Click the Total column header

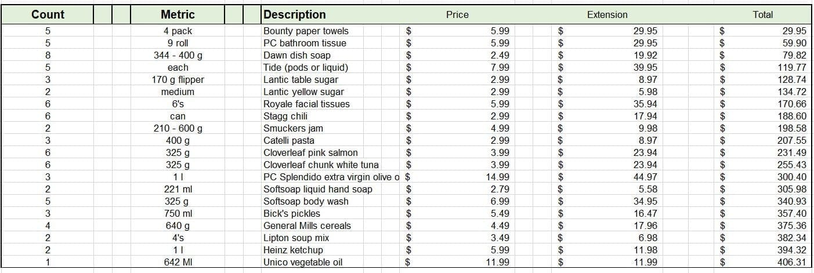click(x=762, y=14)
